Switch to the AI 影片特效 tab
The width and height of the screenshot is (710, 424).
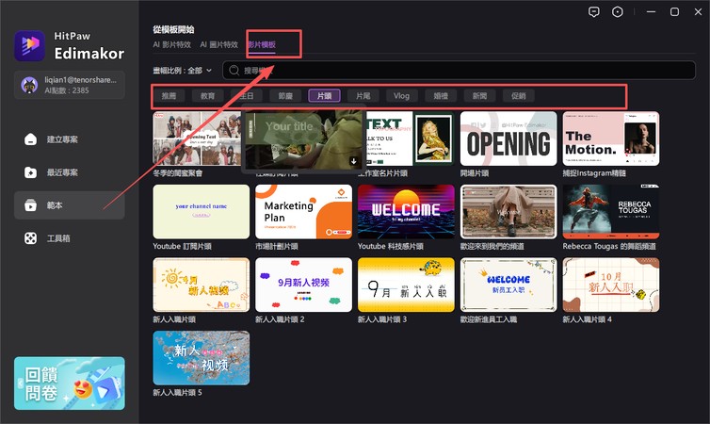pyautogui.click(x=171, y=44)
